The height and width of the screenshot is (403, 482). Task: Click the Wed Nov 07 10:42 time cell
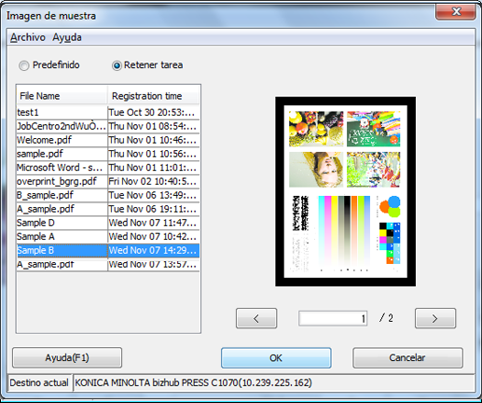[154, 236]
